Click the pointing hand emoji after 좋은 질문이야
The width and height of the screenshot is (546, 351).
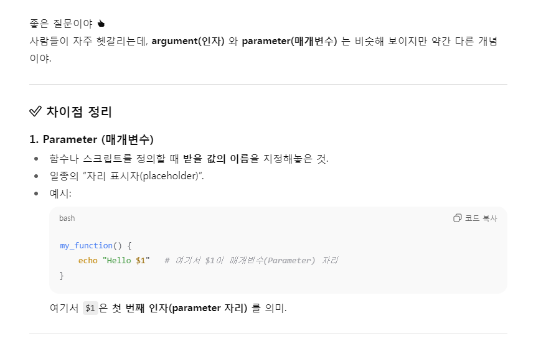101,24
